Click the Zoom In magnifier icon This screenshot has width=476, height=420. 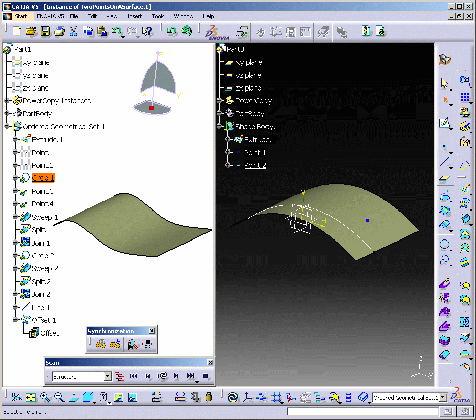(45, 397)
